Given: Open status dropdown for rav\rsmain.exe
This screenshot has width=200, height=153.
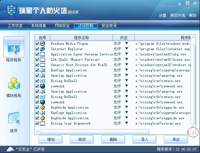Looking at the screenshot, I should 126,81.
